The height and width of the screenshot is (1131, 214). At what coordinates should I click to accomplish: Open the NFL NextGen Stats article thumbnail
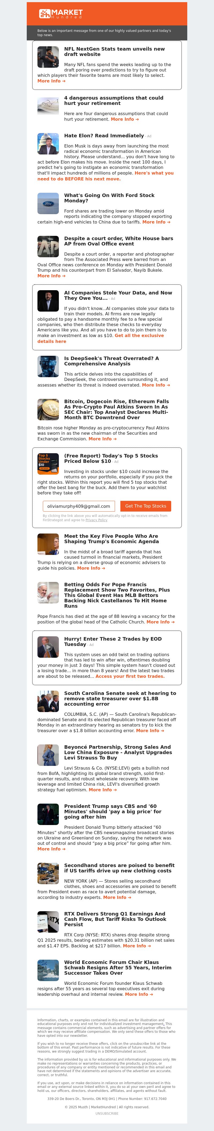48,57
